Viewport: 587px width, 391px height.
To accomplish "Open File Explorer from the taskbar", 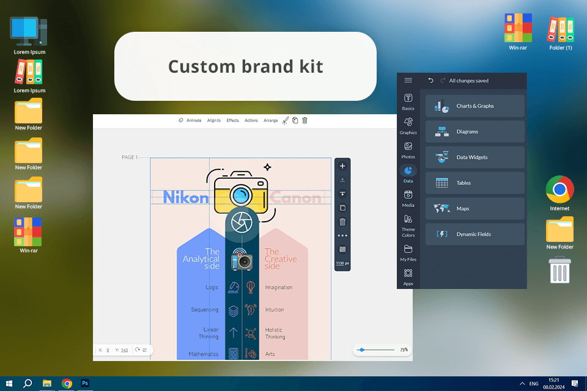I will (x=47, y=384).
